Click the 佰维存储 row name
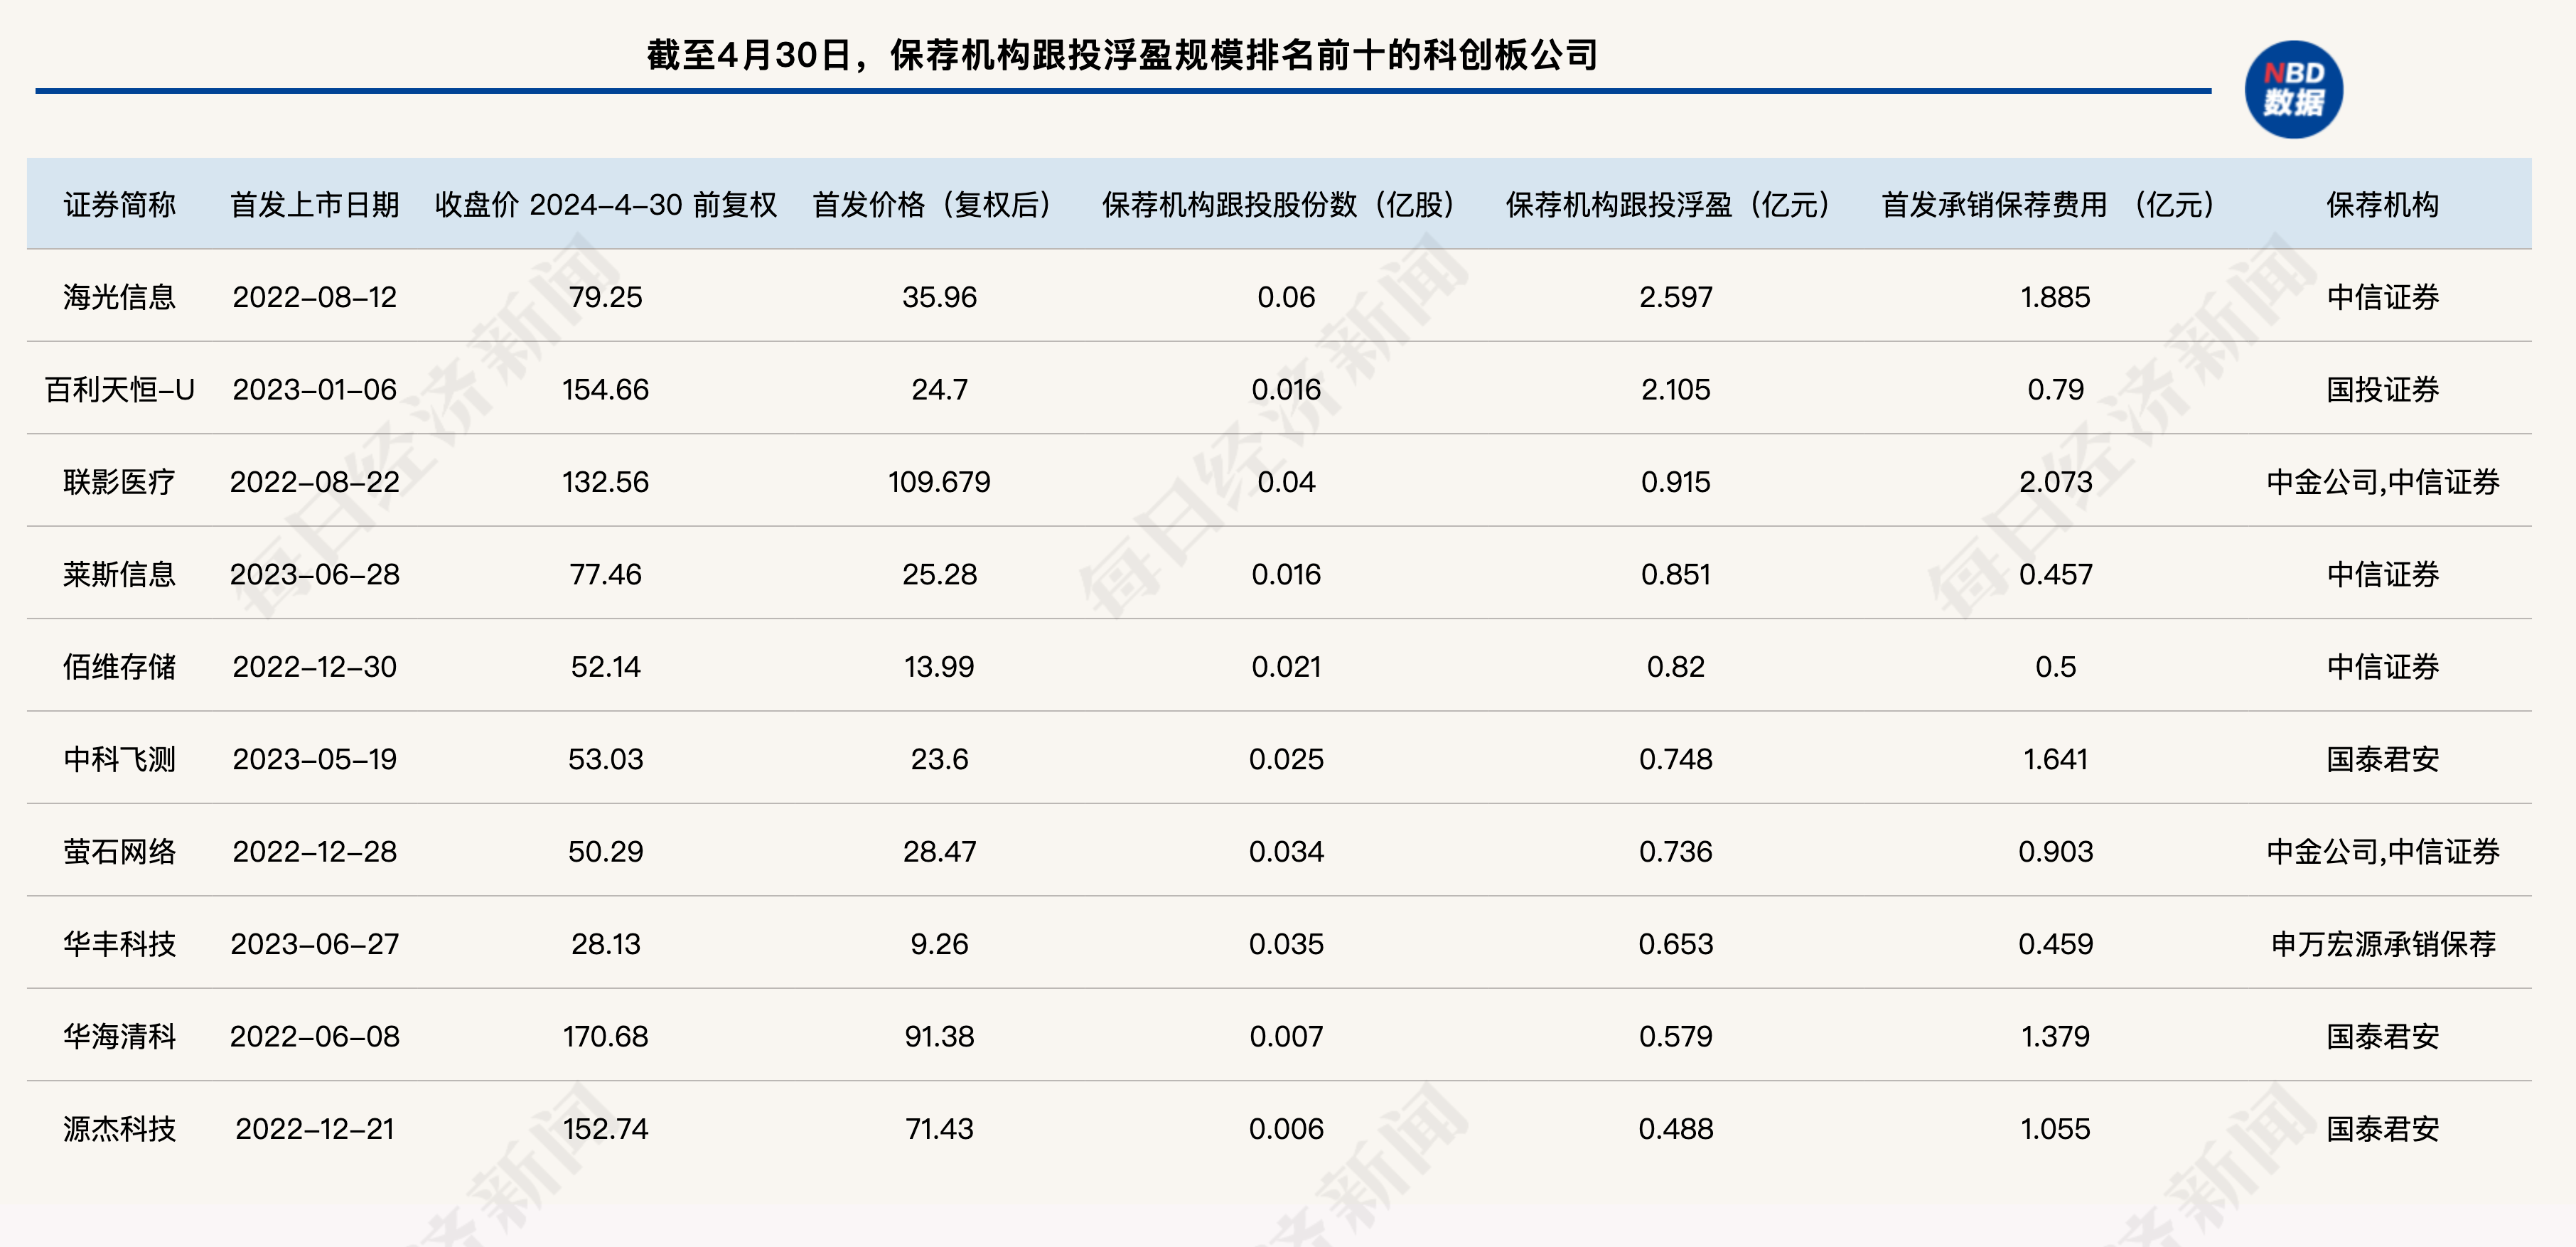The image size is (2576, 1247). (119, 666)
